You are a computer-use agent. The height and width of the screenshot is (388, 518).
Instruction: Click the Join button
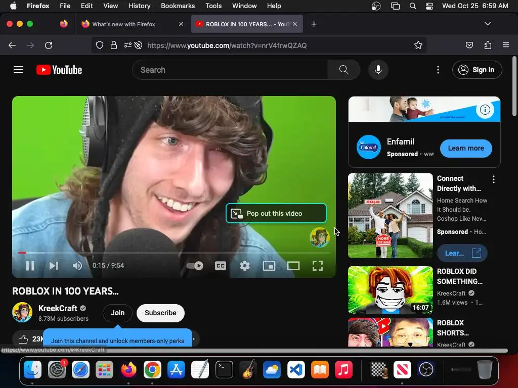[117, 313]
